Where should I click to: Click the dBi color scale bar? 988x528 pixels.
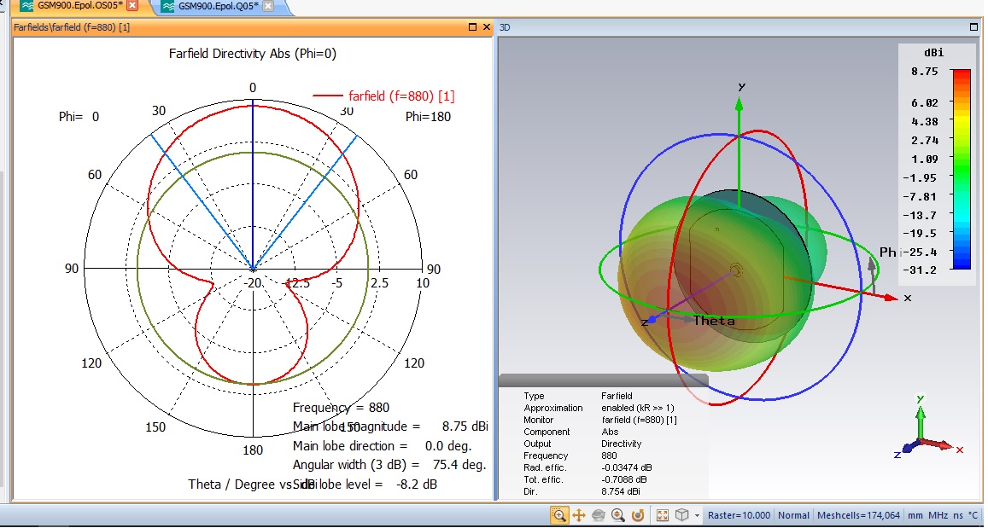[x=961, y=169]
